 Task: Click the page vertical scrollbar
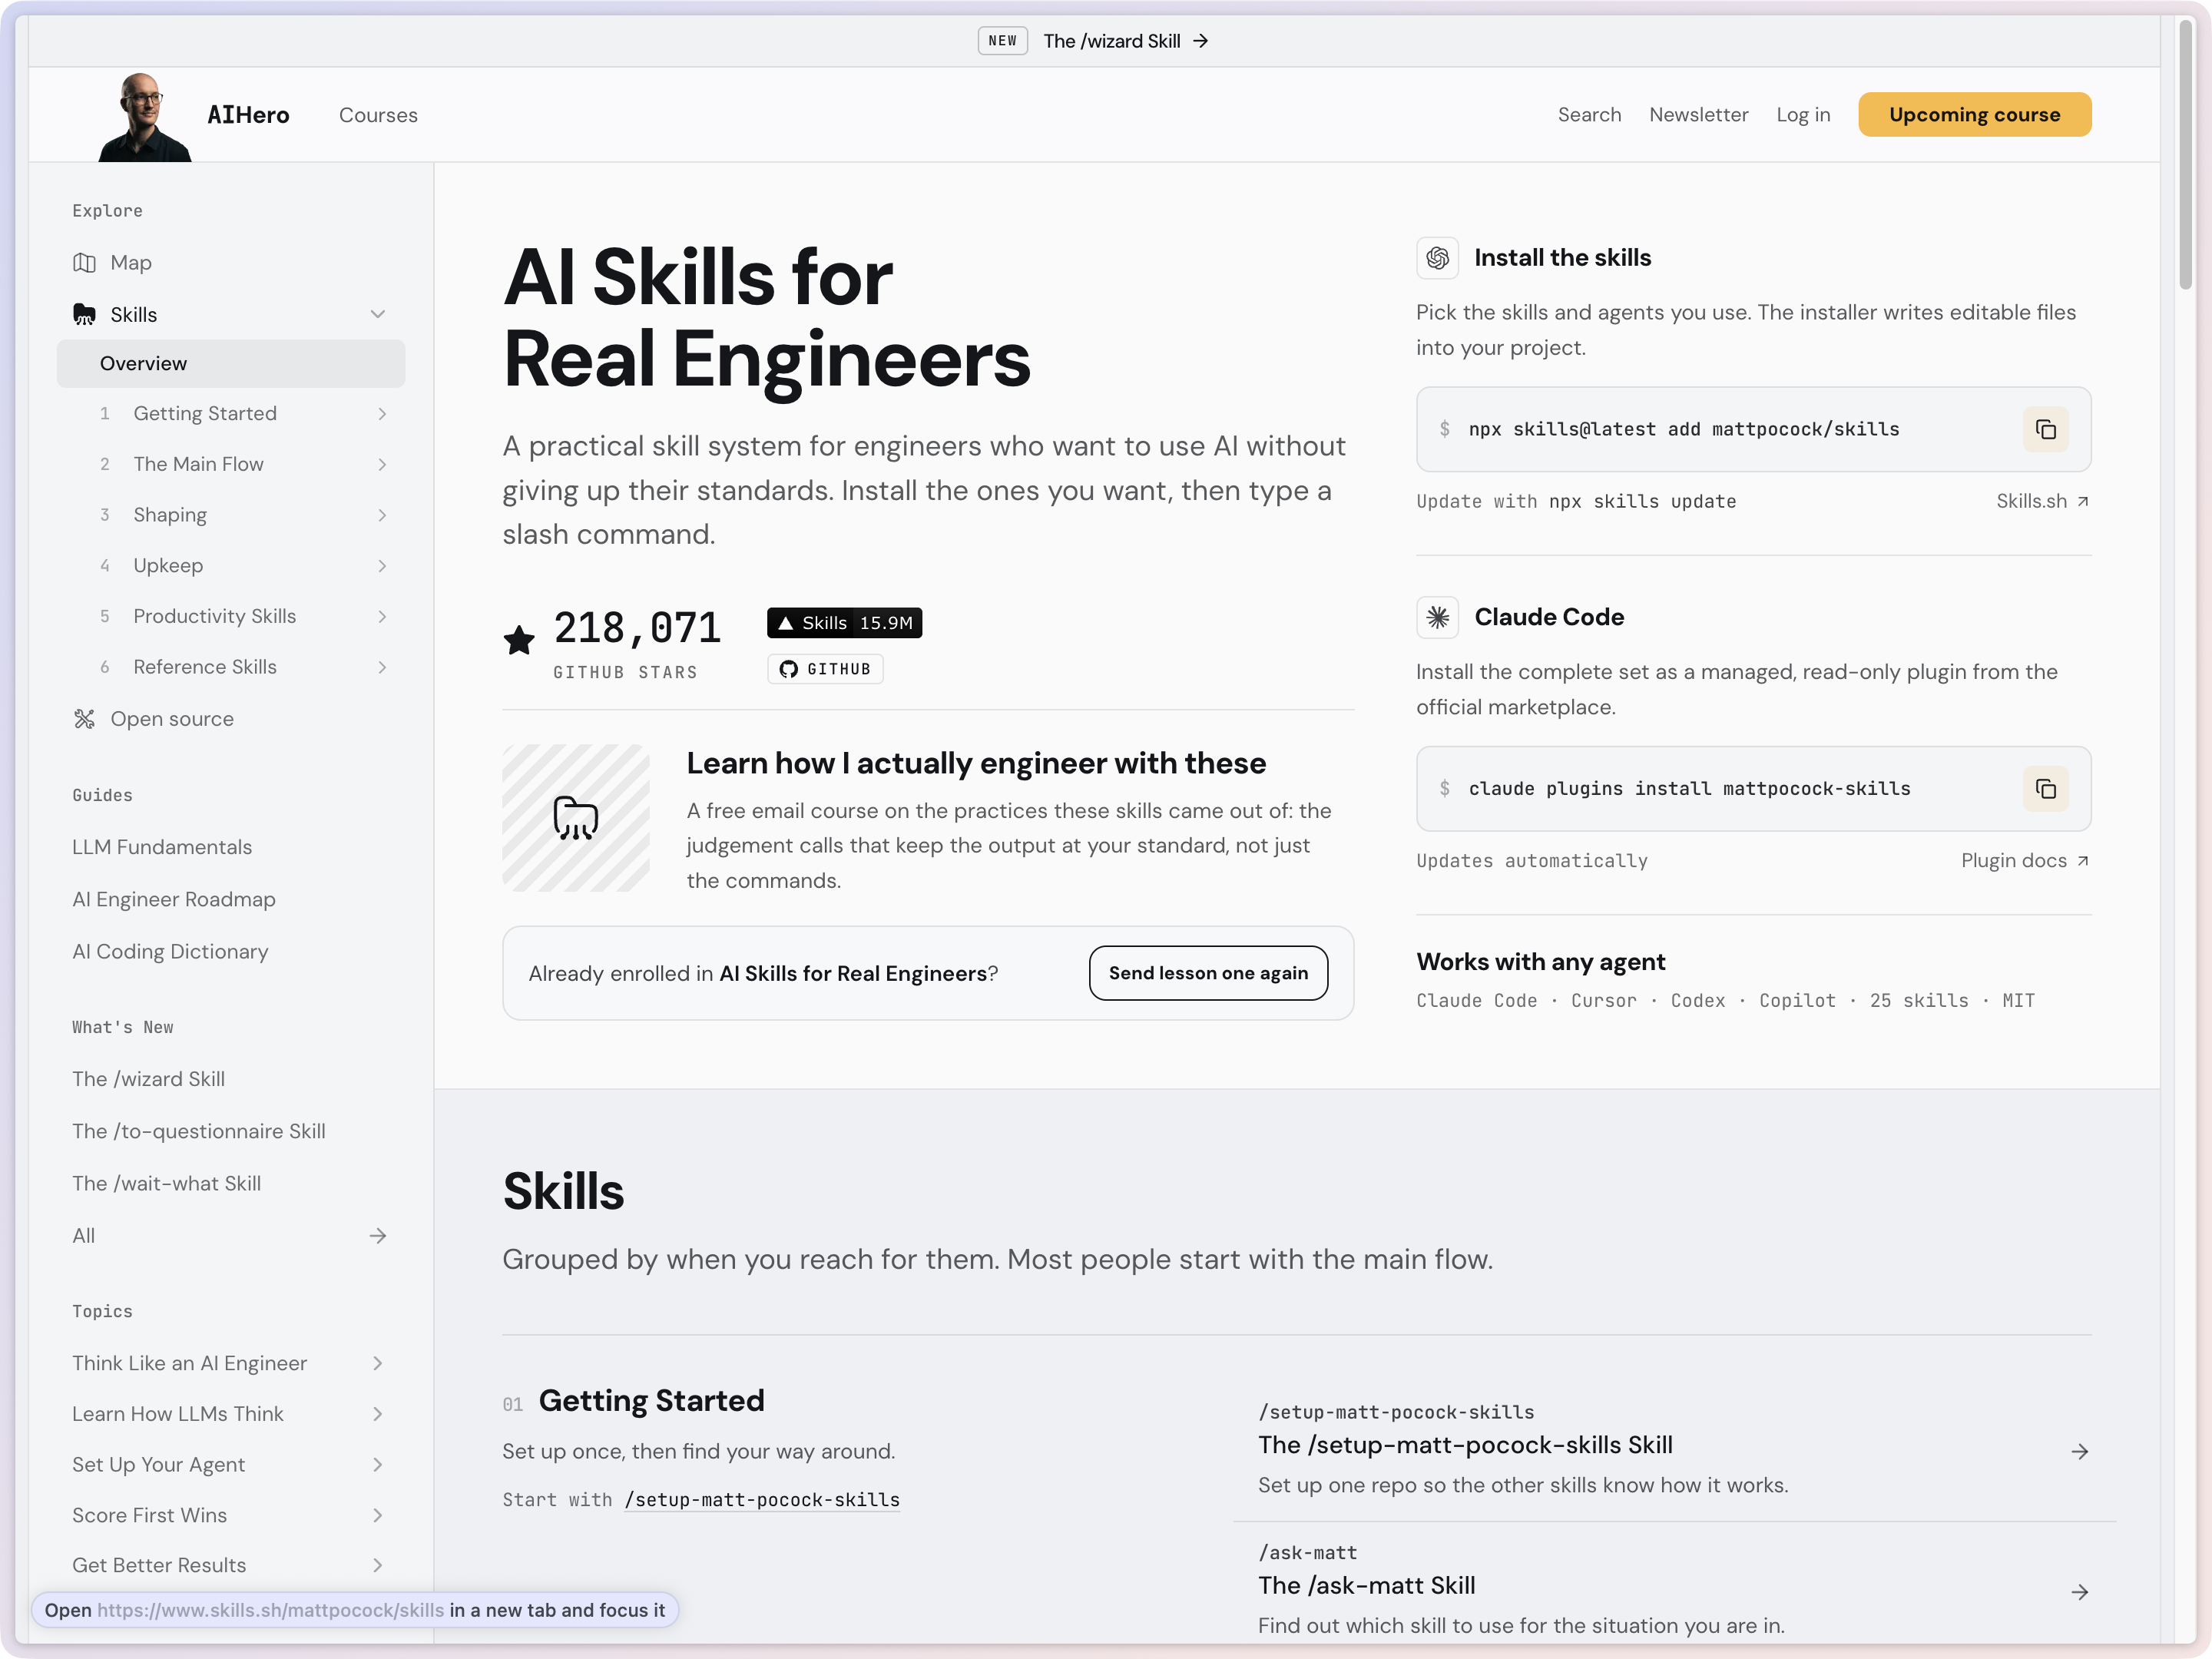[2185, 155]
